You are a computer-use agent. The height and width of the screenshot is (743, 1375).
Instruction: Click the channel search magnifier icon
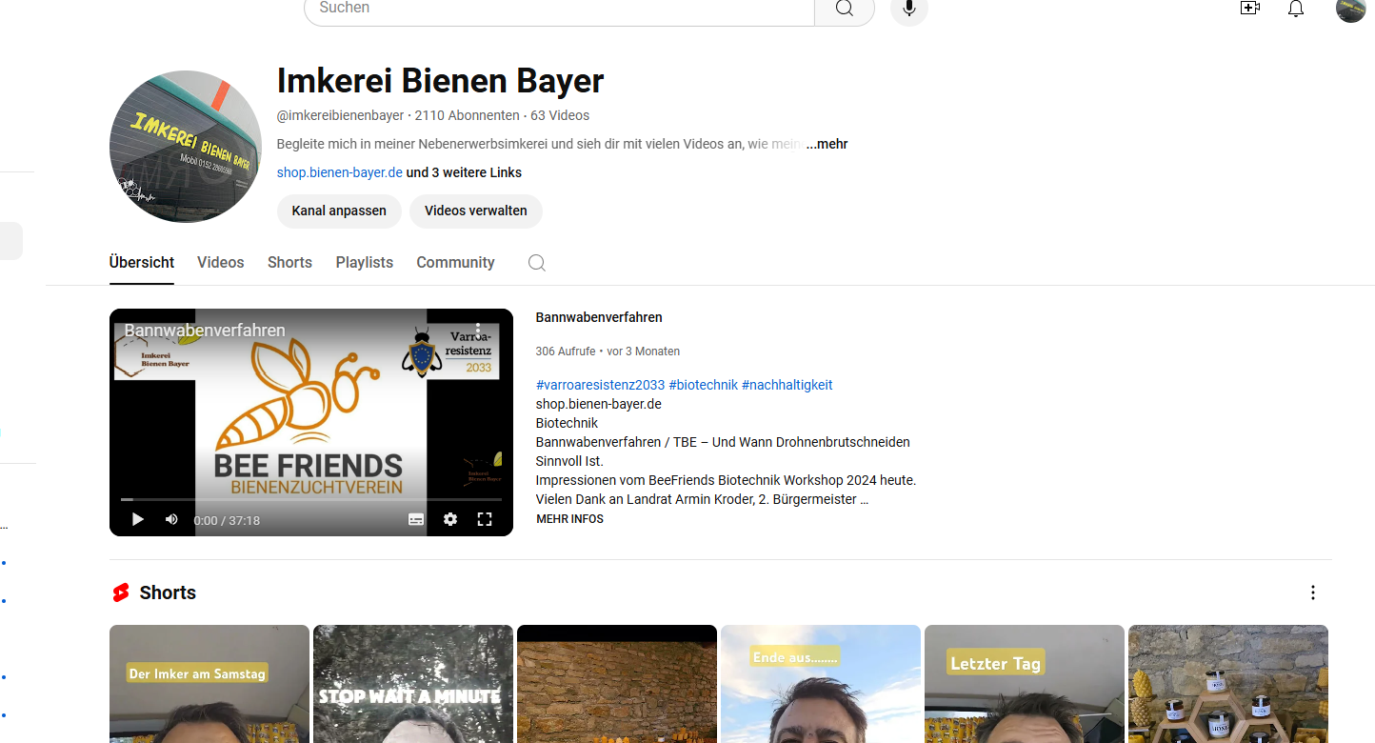537,263
